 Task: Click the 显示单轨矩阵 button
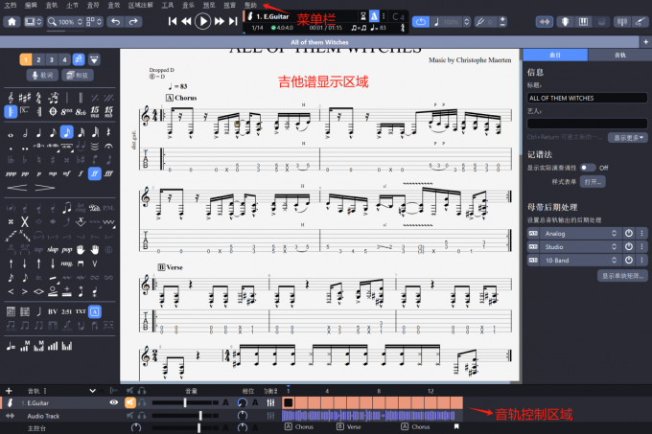622,275
